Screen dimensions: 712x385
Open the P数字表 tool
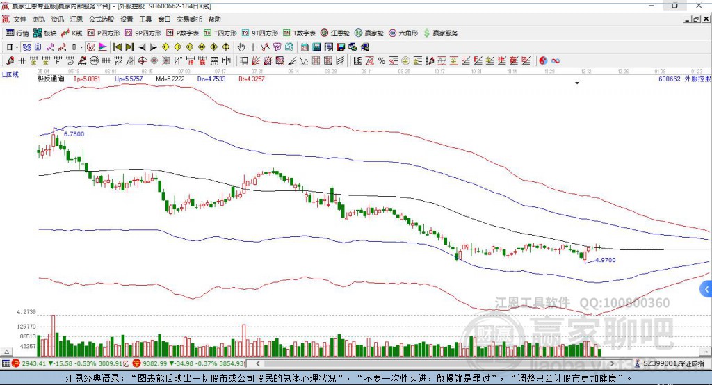point(183,33)
